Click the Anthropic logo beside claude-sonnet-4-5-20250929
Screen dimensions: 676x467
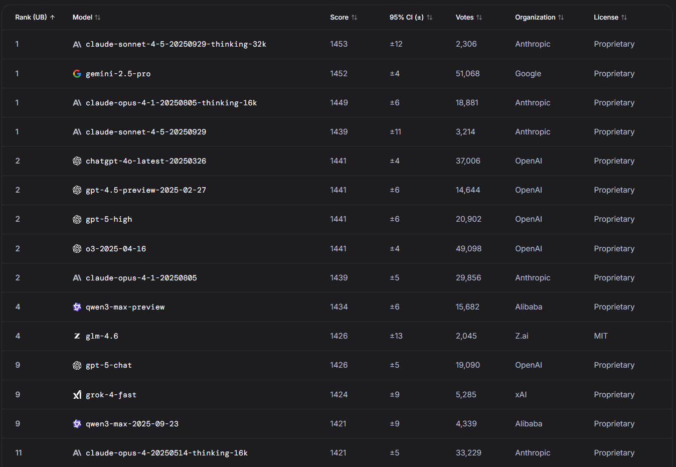tap(77, 132)
